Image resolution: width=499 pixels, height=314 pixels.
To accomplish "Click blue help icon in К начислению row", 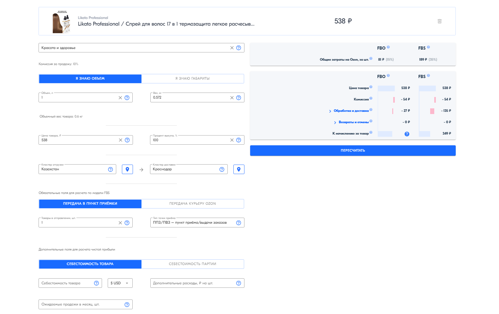I will 407,134.
